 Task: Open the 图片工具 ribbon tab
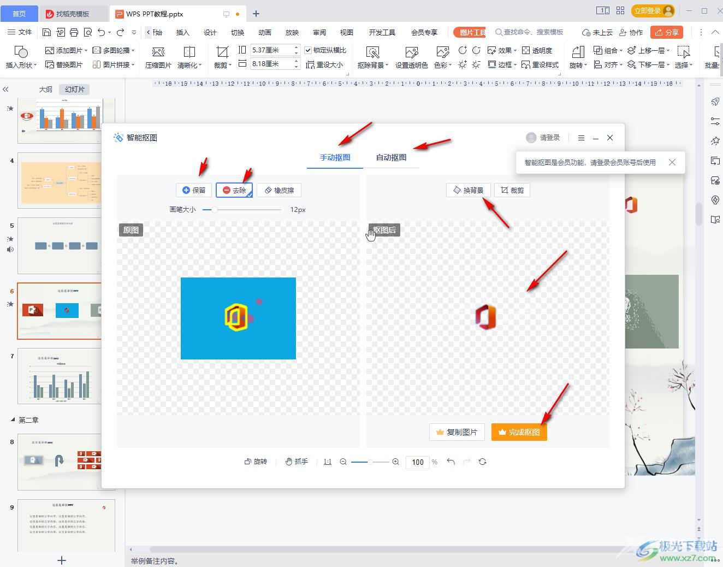[x=470, y=32]
